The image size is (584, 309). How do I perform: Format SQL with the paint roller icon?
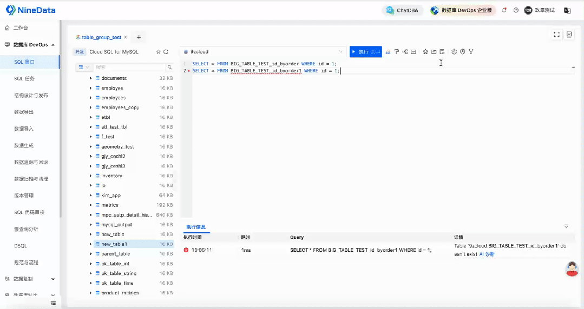tap(396, 52)
